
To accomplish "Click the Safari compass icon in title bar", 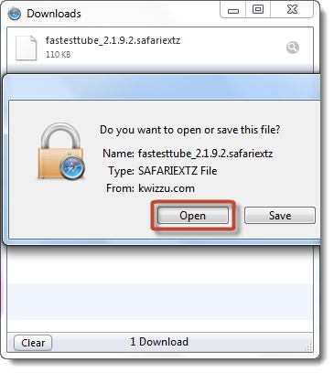I will [15, 14].
